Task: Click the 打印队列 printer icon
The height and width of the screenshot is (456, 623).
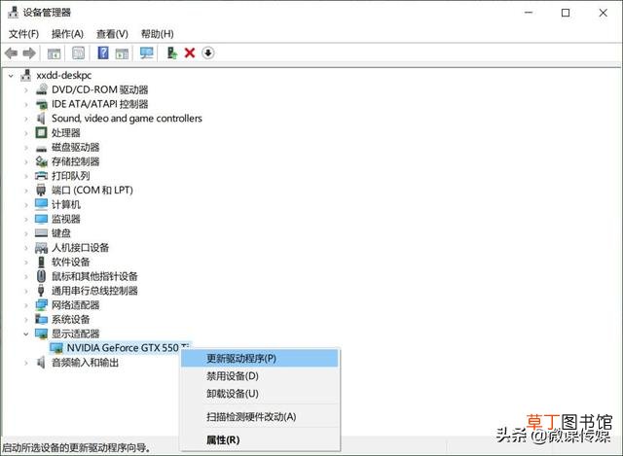Action: coord(41,176)
